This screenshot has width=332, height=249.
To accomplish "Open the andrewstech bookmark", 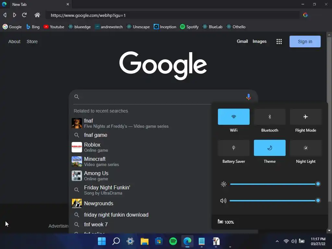I will tap(109, 27).
